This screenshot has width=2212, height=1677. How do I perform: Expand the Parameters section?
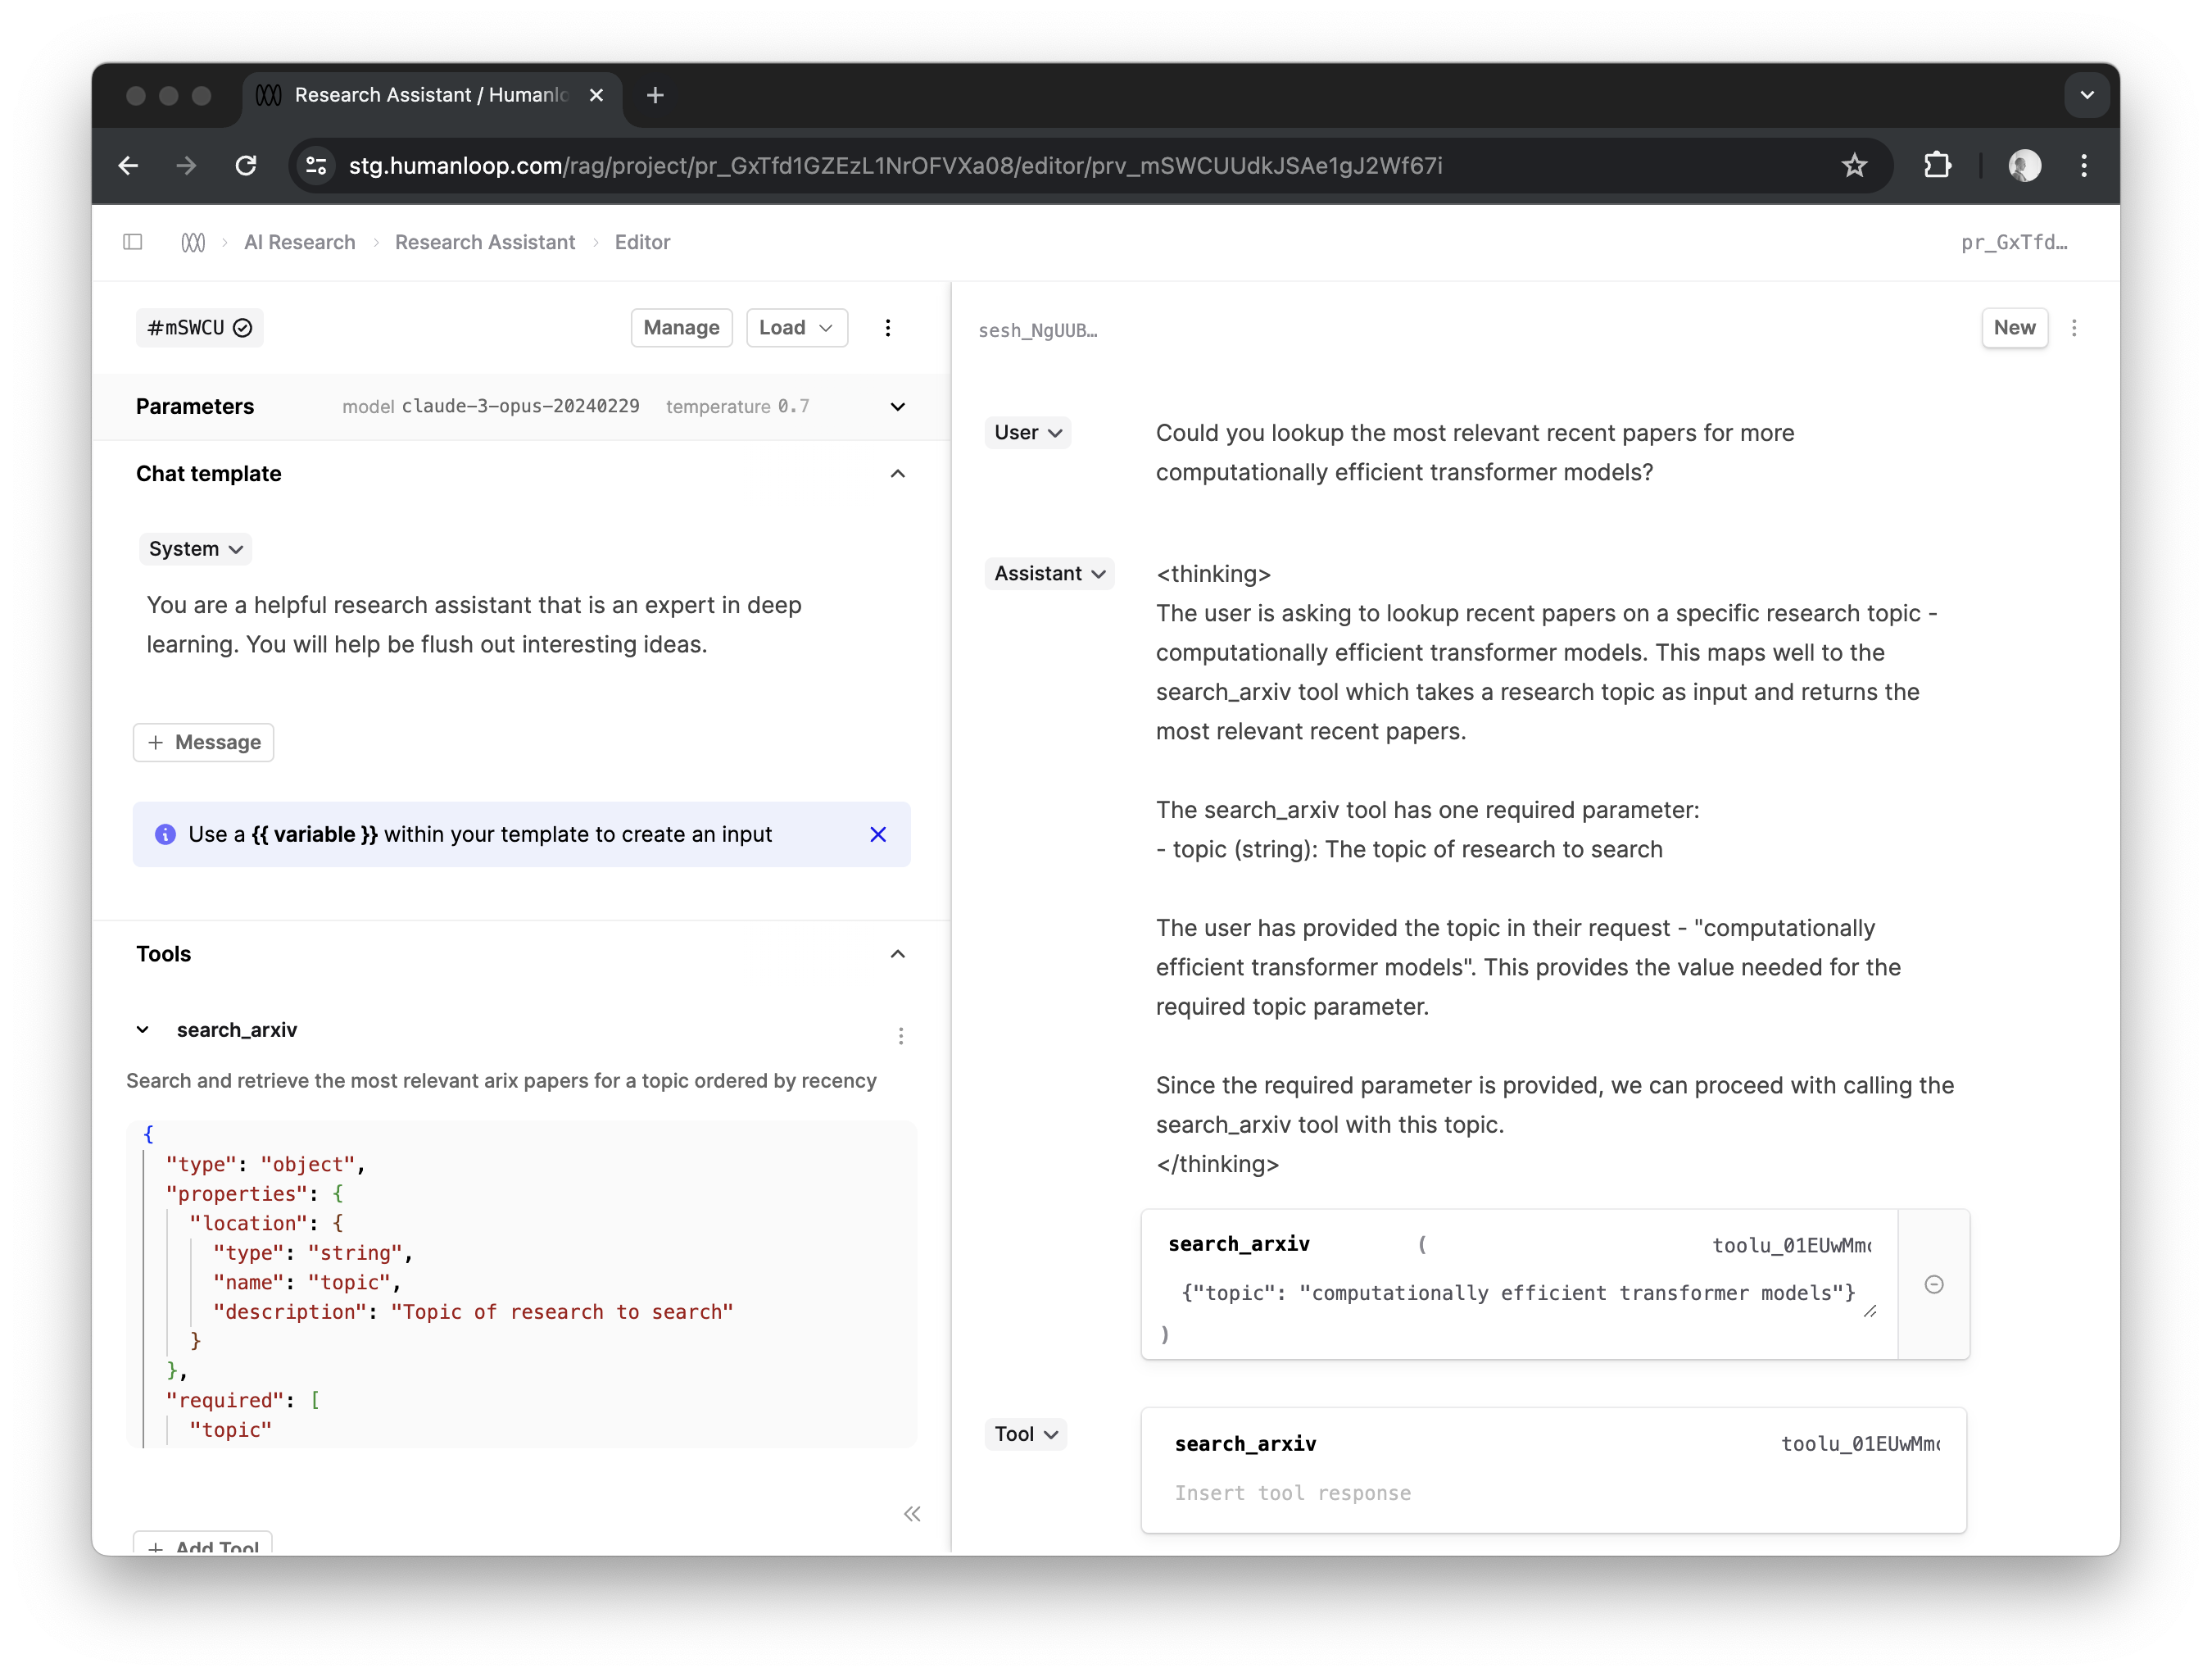pyautogui.click(x=898, y=407)
